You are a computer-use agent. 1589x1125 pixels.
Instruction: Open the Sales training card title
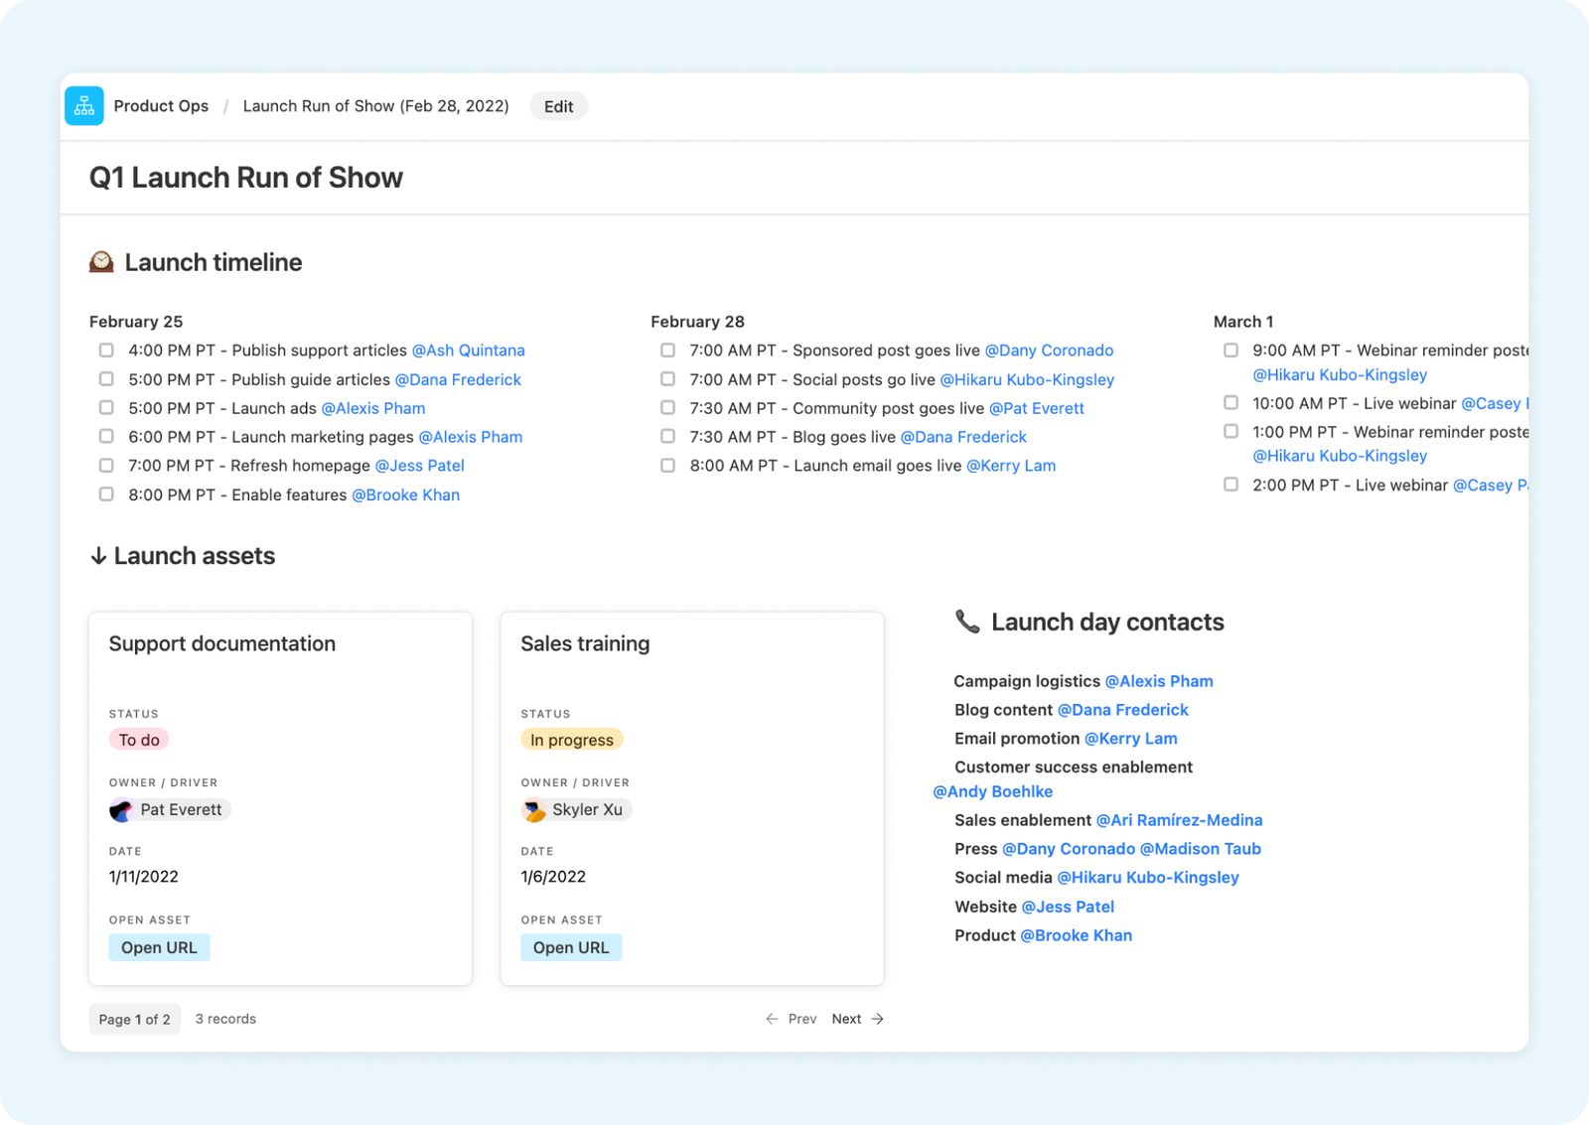[x=585, y=643]
